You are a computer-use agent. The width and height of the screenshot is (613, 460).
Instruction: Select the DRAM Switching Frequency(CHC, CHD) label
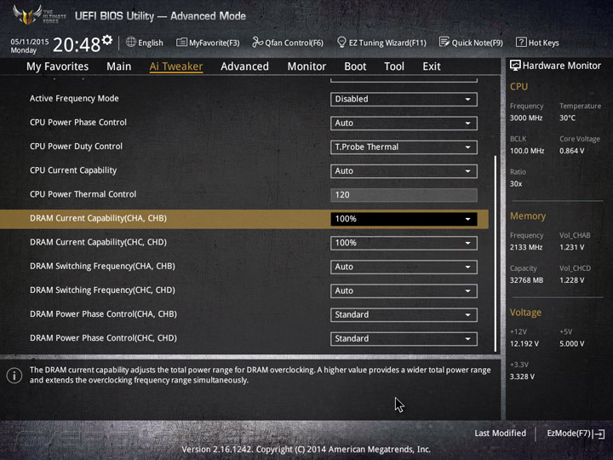coord(102,290)
